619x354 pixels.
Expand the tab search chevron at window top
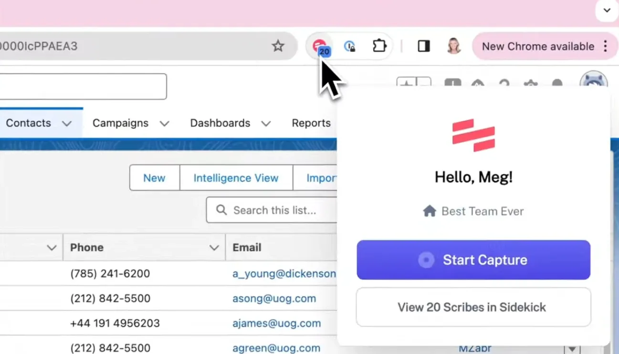(x=607, y=10)
